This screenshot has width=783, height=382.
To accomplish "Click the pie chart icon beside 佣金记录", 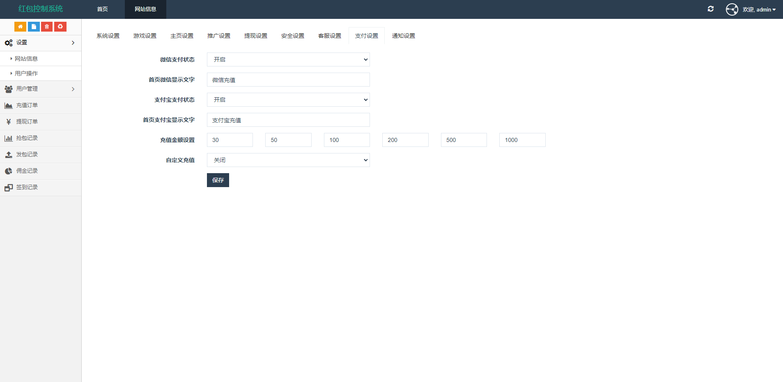I will (x=9, y=171).
